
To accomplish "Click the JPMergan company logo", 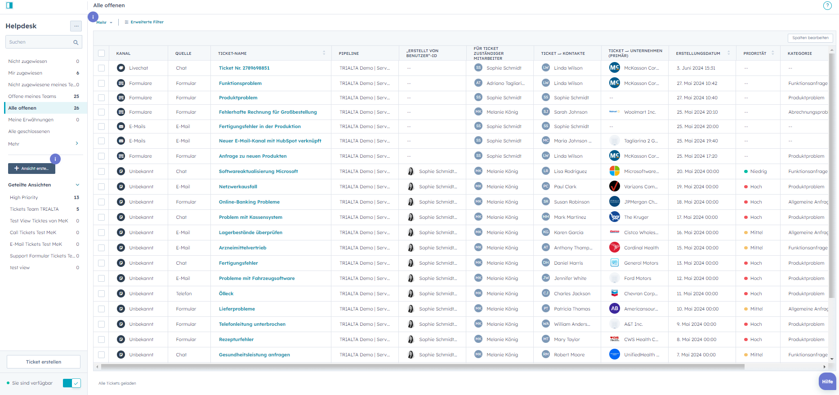I will (615, 202).
